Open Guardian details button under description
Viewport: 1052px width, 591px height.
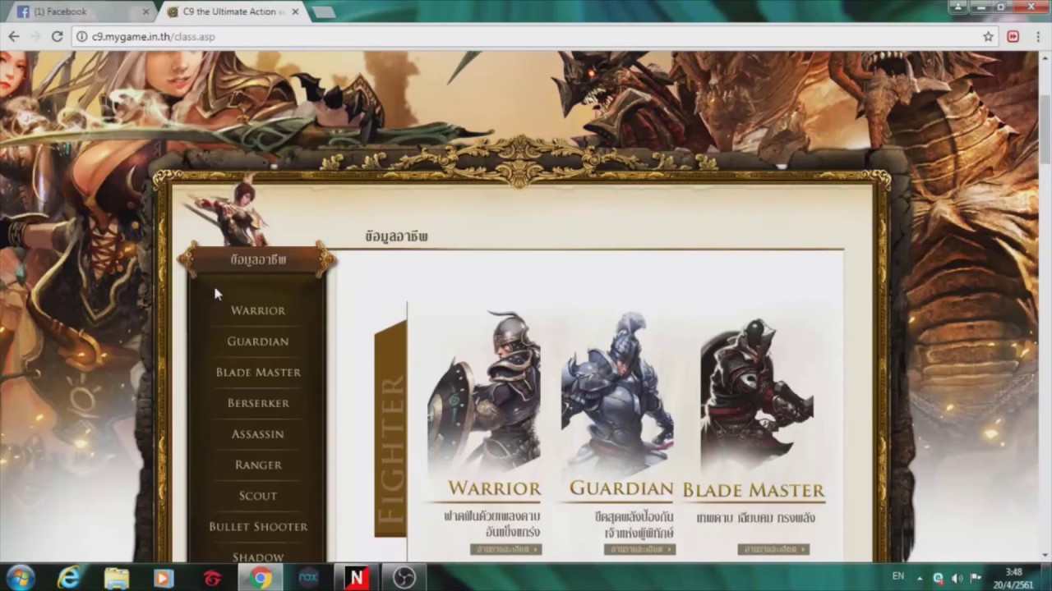[639, 549]
